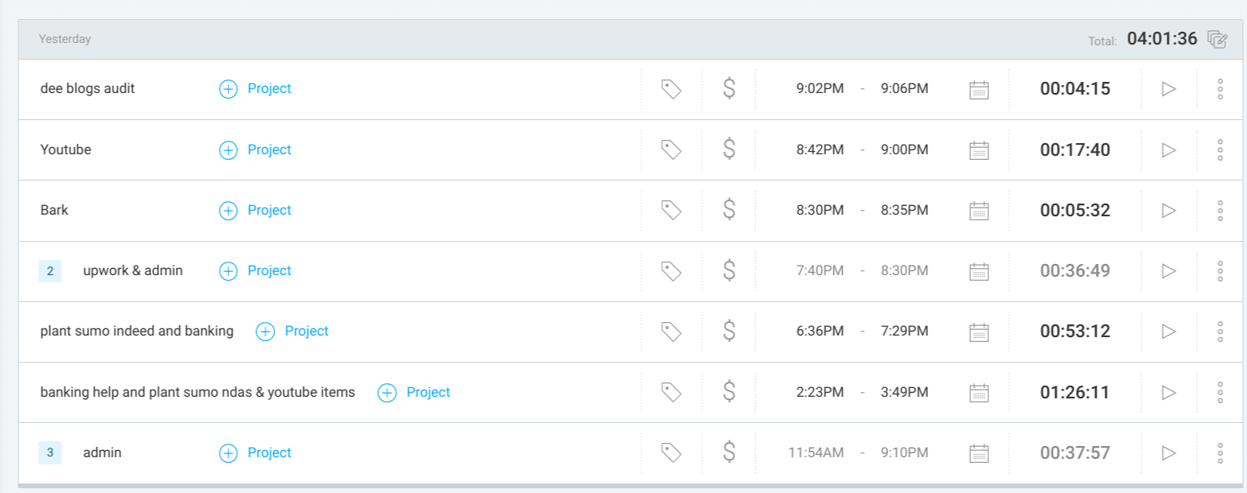
Task: Expand the grouped admin entries badge 3
Action: pos(49,453)
